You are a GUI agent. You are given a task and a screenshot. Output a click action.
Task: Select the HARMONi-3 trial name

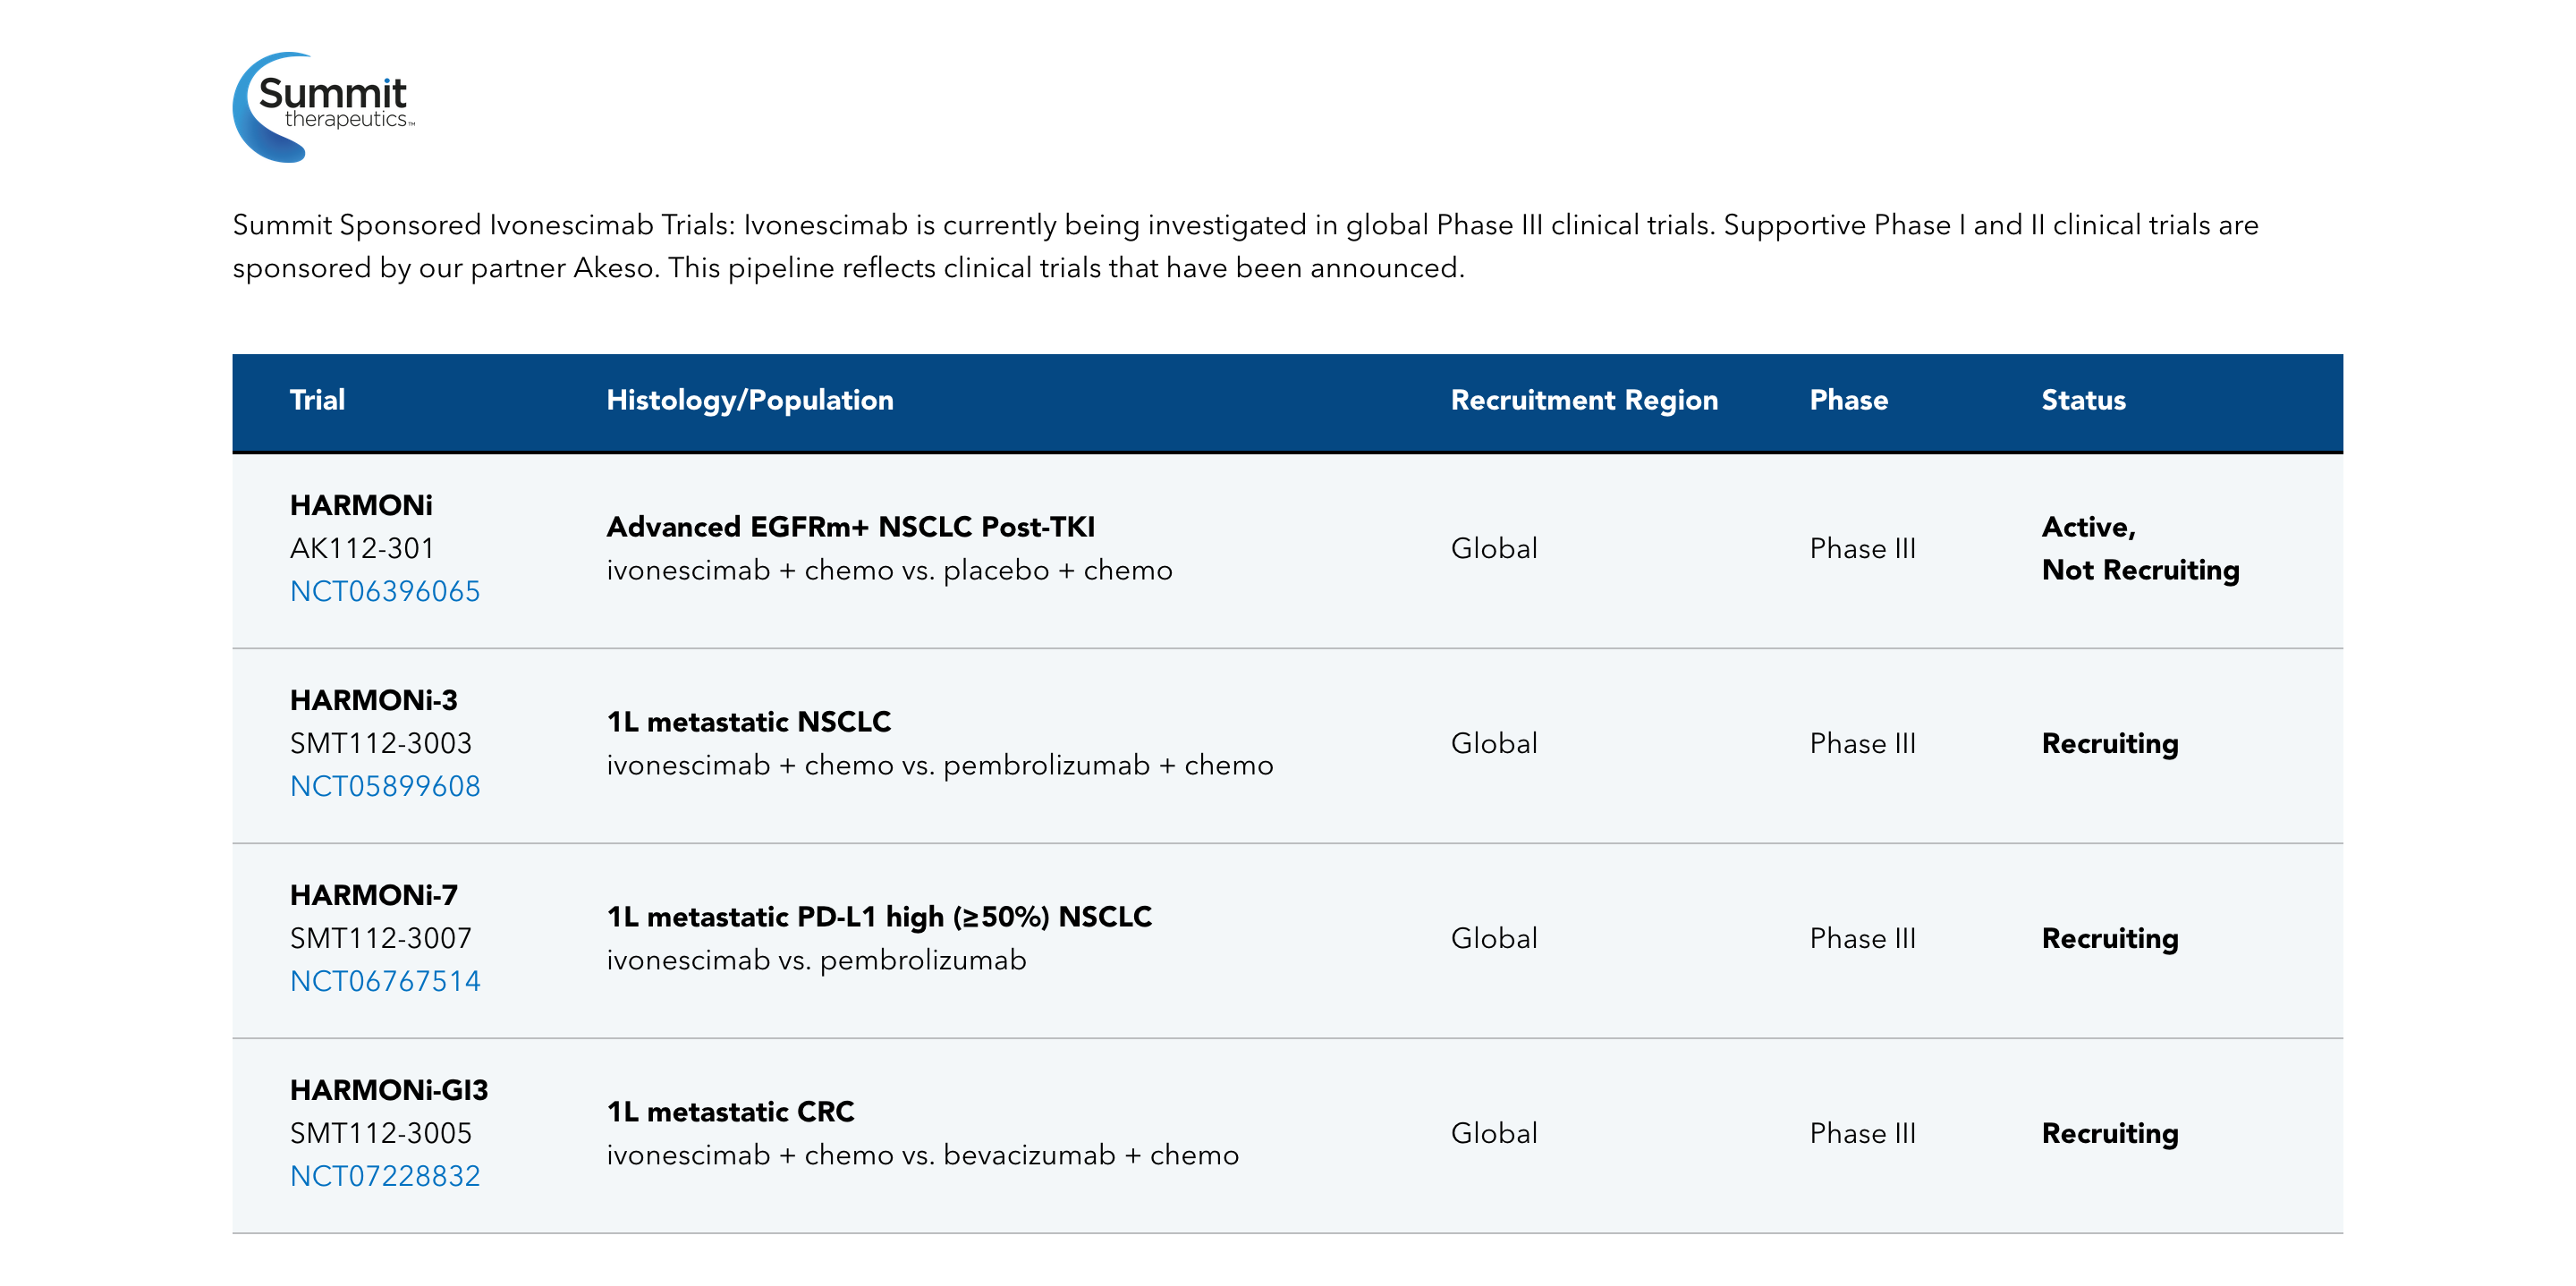click(x=373, y=700)
